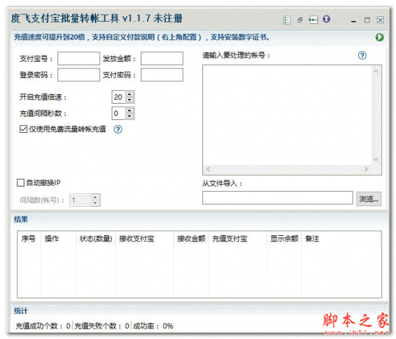396x339 pixels.
Task: Click the blue announcement banner text
Action: [x=142, y=37]
